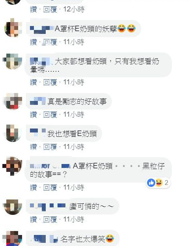This screenshot has height=246, width=190.
Task: Click avatar of '真是勵志的好故事' commenter
Action: pyautogui.click(x=13, y=101)
